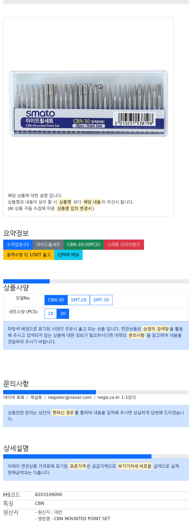The height and width of the screenshot is (522, 192).
Task: Select set quantity 30 in 세트수량 row
Action: pyautogui.click(x=63, y=314)
